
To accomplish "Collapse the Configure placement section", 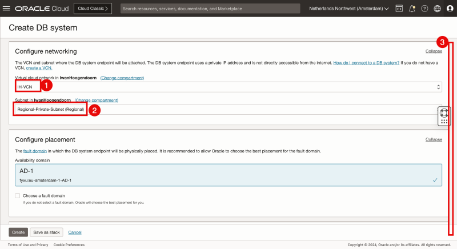I will (434, 139).
